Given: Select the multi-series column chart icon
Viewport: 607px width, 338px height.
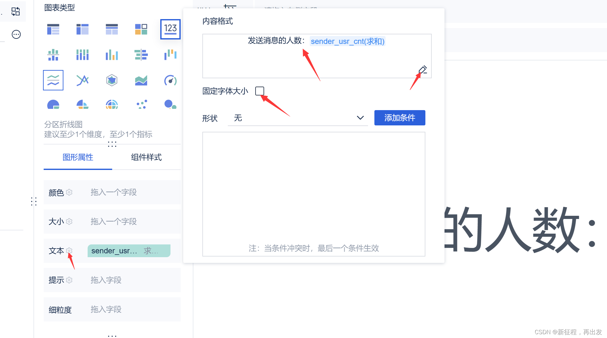Looking at the screenshot, I should 112,55.
